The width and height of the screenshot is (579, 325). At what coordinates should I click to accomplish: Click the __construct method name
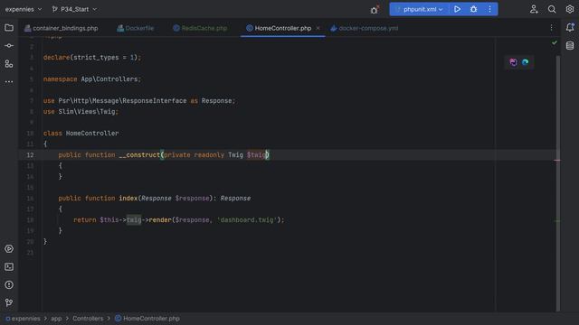[139, 155]
